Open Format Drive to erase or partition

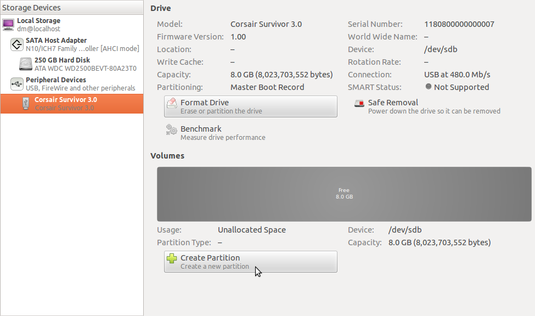point(250,106)
